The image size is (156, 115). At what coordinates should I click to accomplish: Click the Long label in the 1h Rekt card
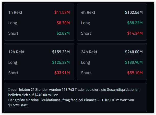tap(13, 23)
